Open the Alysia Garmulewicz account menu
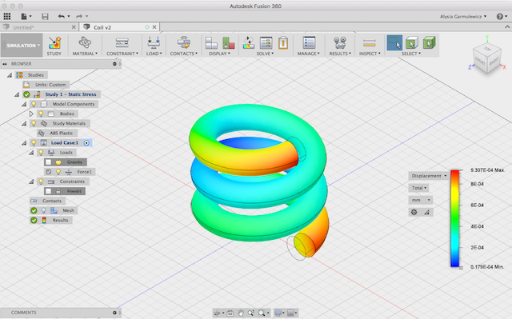This screenshot has width=512, height=319. click(x=463, y=16)
